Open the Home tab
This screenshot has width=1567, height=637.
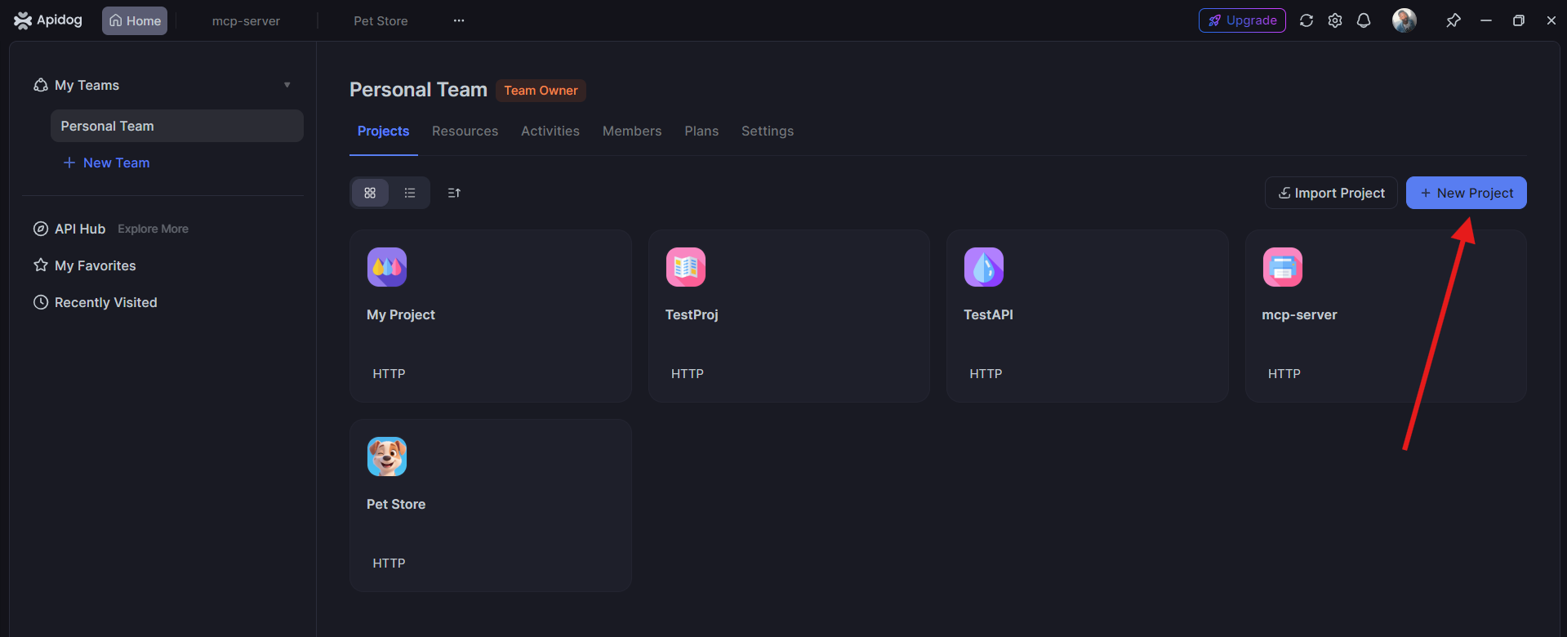tap(135, 20)
